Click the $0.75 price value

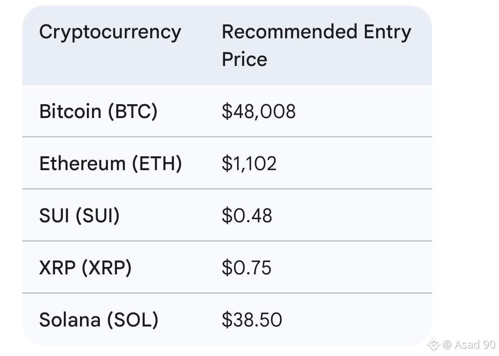[247, 268]
